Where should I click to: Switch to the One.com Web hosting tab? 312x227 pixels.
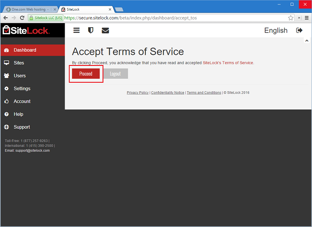click(30, 9)
